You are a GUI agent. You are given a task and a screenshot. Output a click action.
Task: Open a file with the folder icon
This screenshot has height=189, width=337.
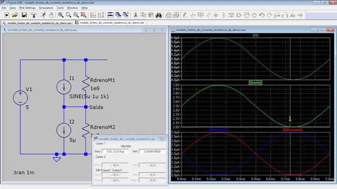[x=15, y=15]
